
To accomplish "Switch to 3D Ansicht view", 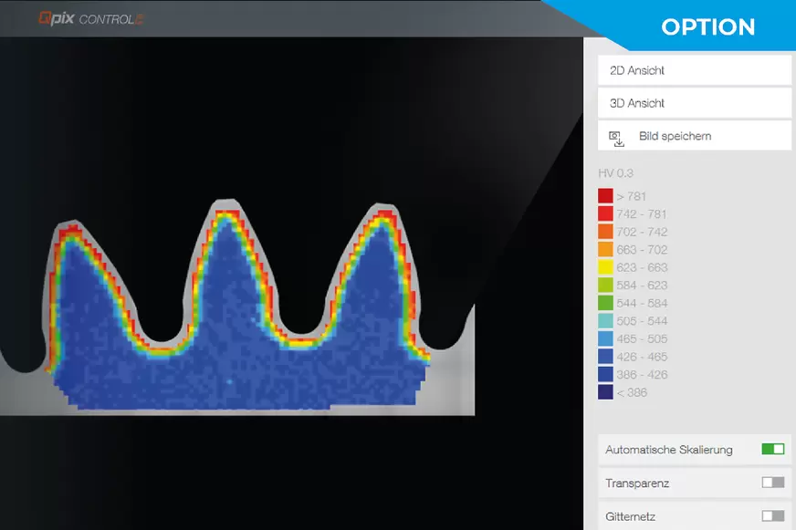I will (694, 103).
